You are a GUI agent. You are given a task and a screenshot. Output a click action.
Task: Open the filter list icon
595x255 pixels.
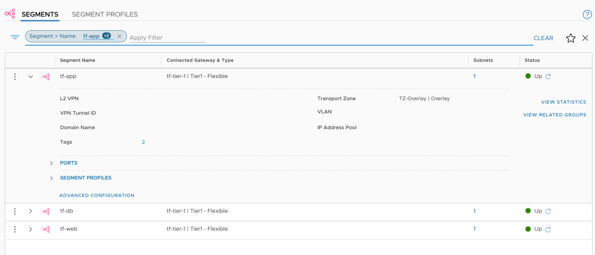[15, 37]
